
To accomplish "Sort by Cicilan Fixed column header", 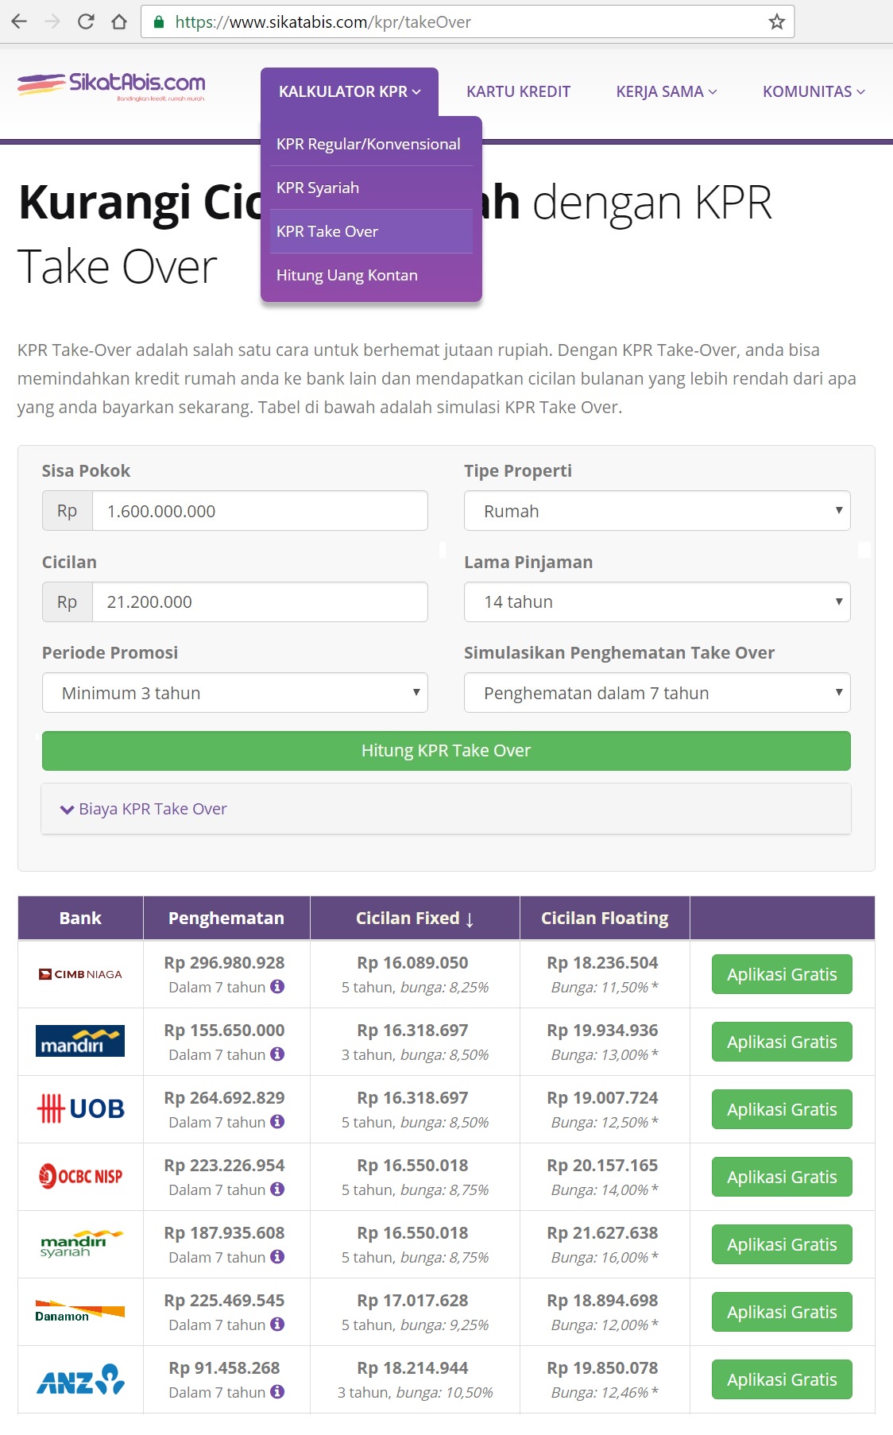I will coord(415,919).
